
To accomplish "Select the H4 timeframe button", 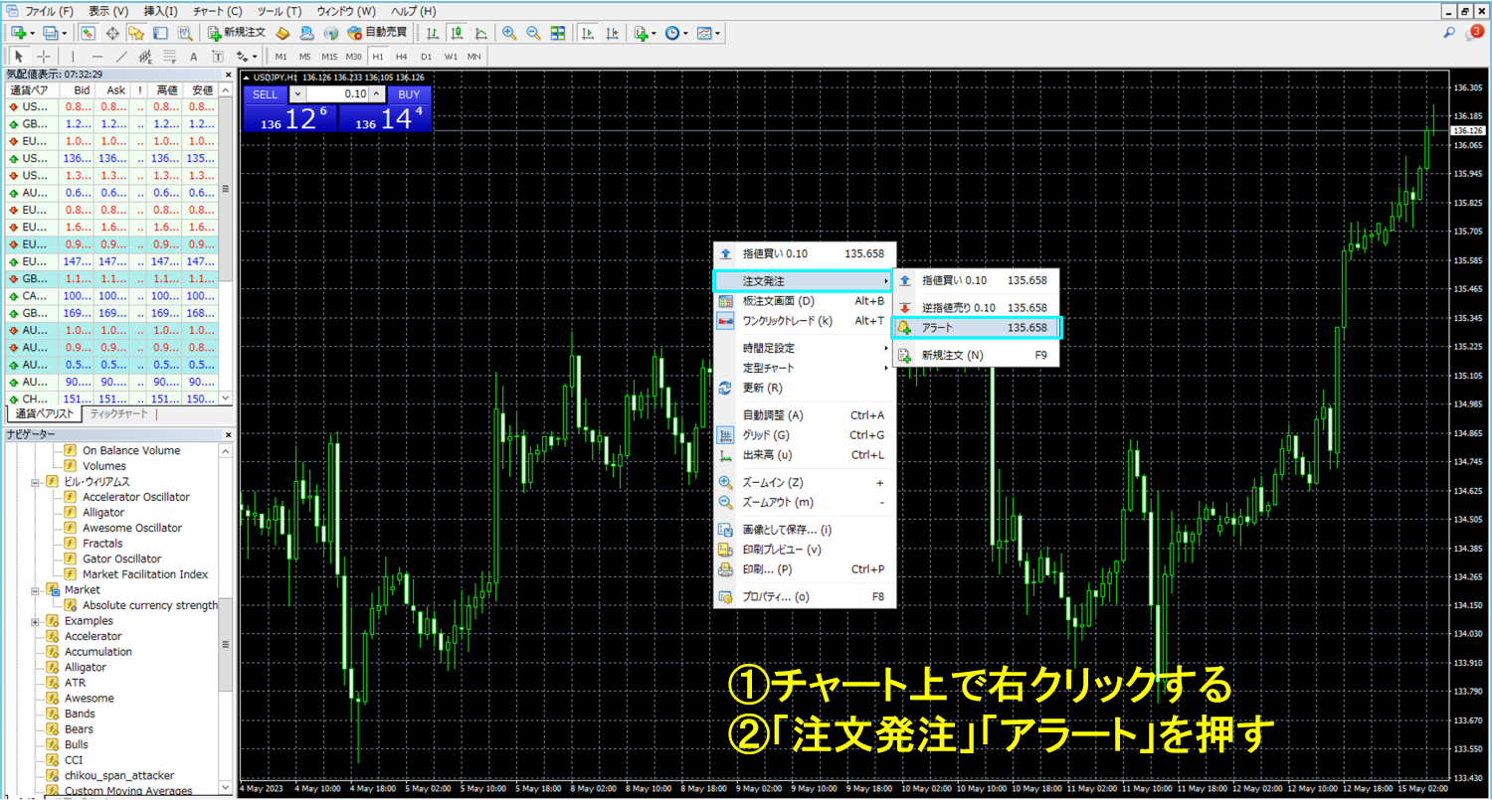I will click(x=401, y=57).
